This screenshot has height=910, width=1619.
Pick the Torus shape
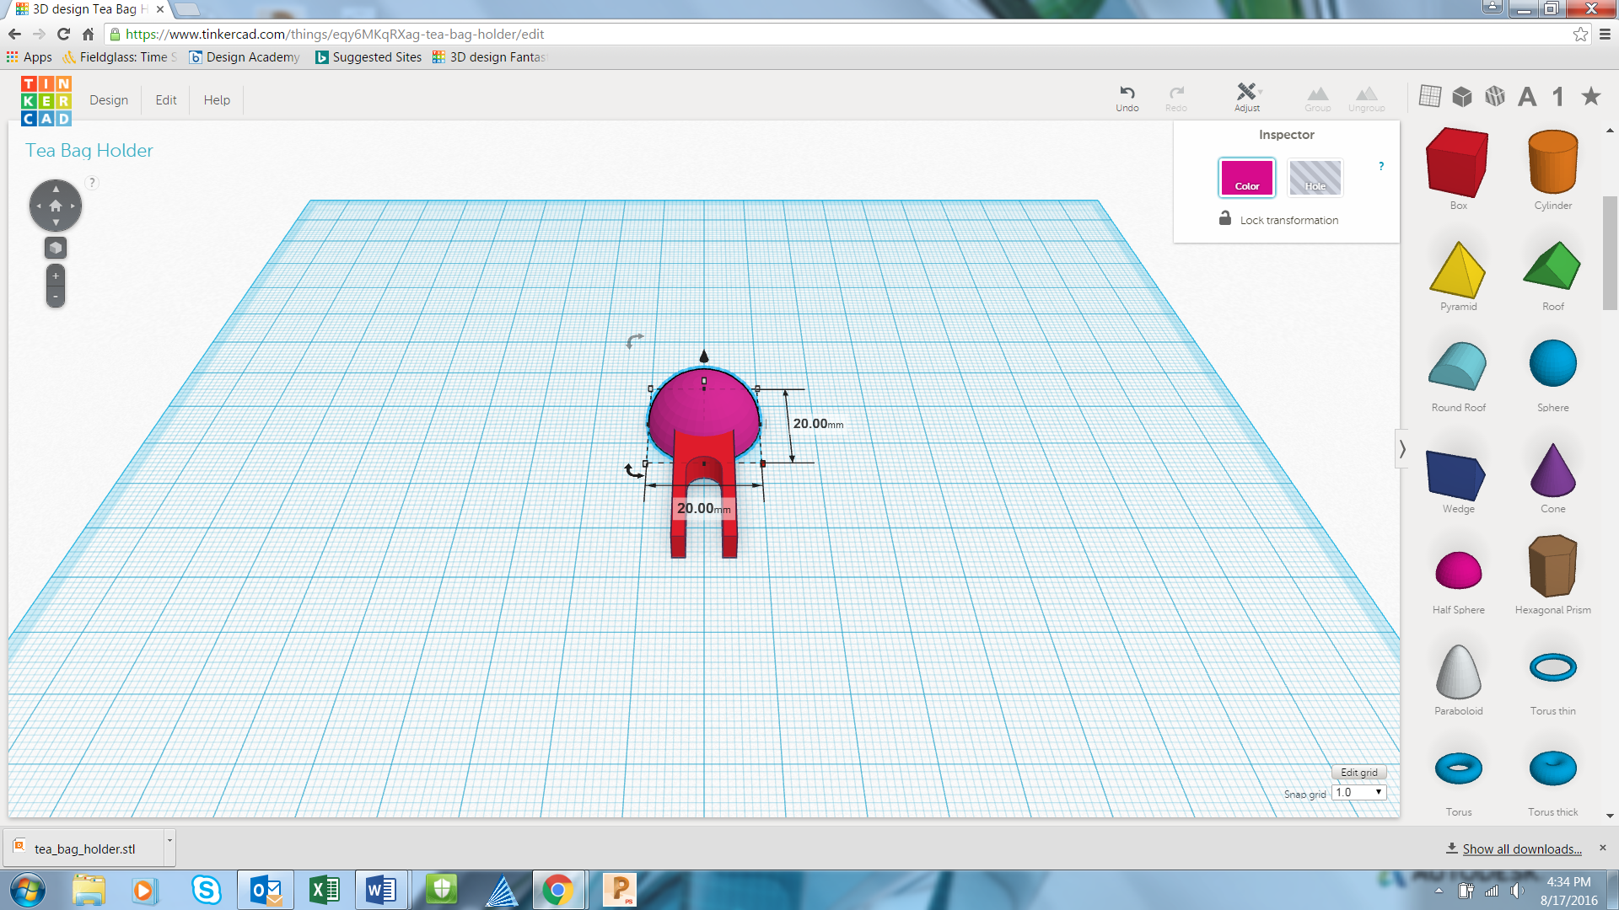point(1458,768)
